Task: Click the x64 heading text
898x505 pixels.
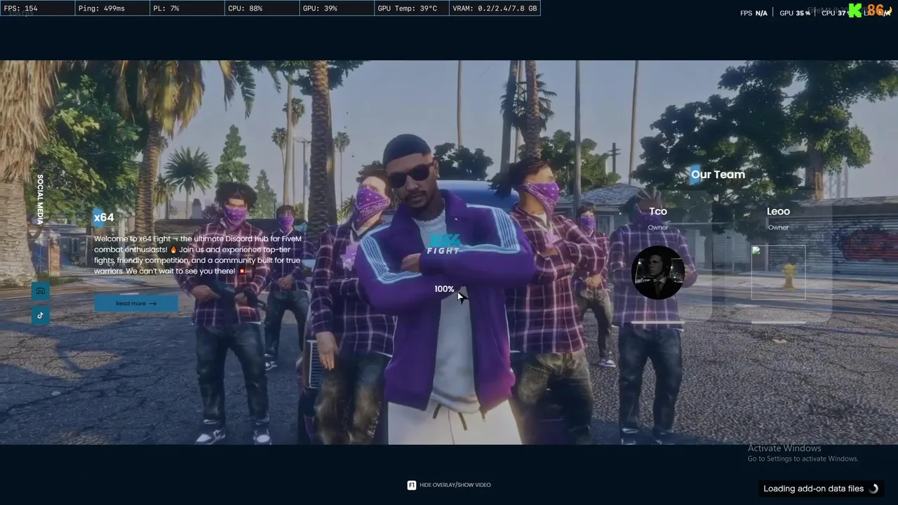Action: (104, 217)
